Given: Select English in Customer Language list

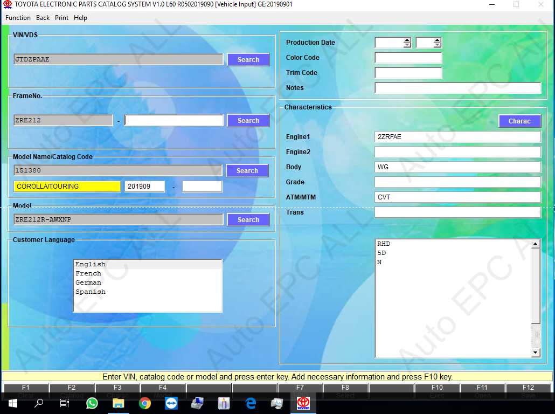Looking at the screenshot, I should tap(148, 264).
